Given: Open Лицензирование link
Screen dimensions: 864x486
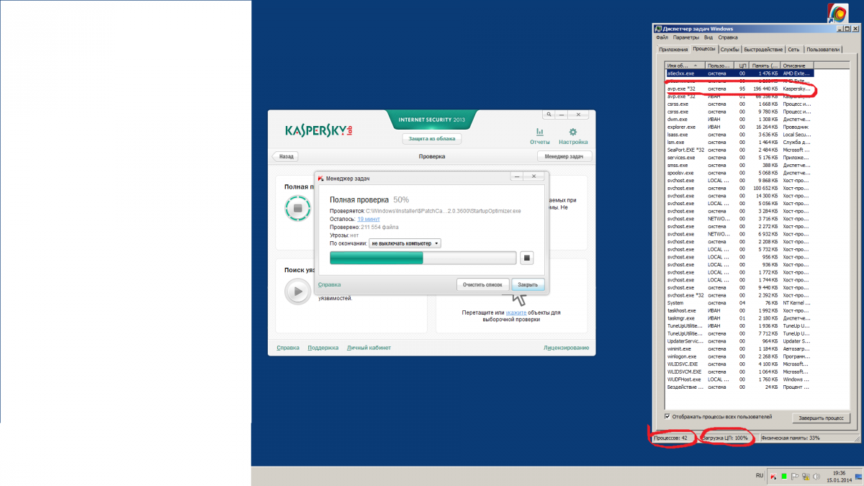Looking at the screenshot, I should coord(566,348).
